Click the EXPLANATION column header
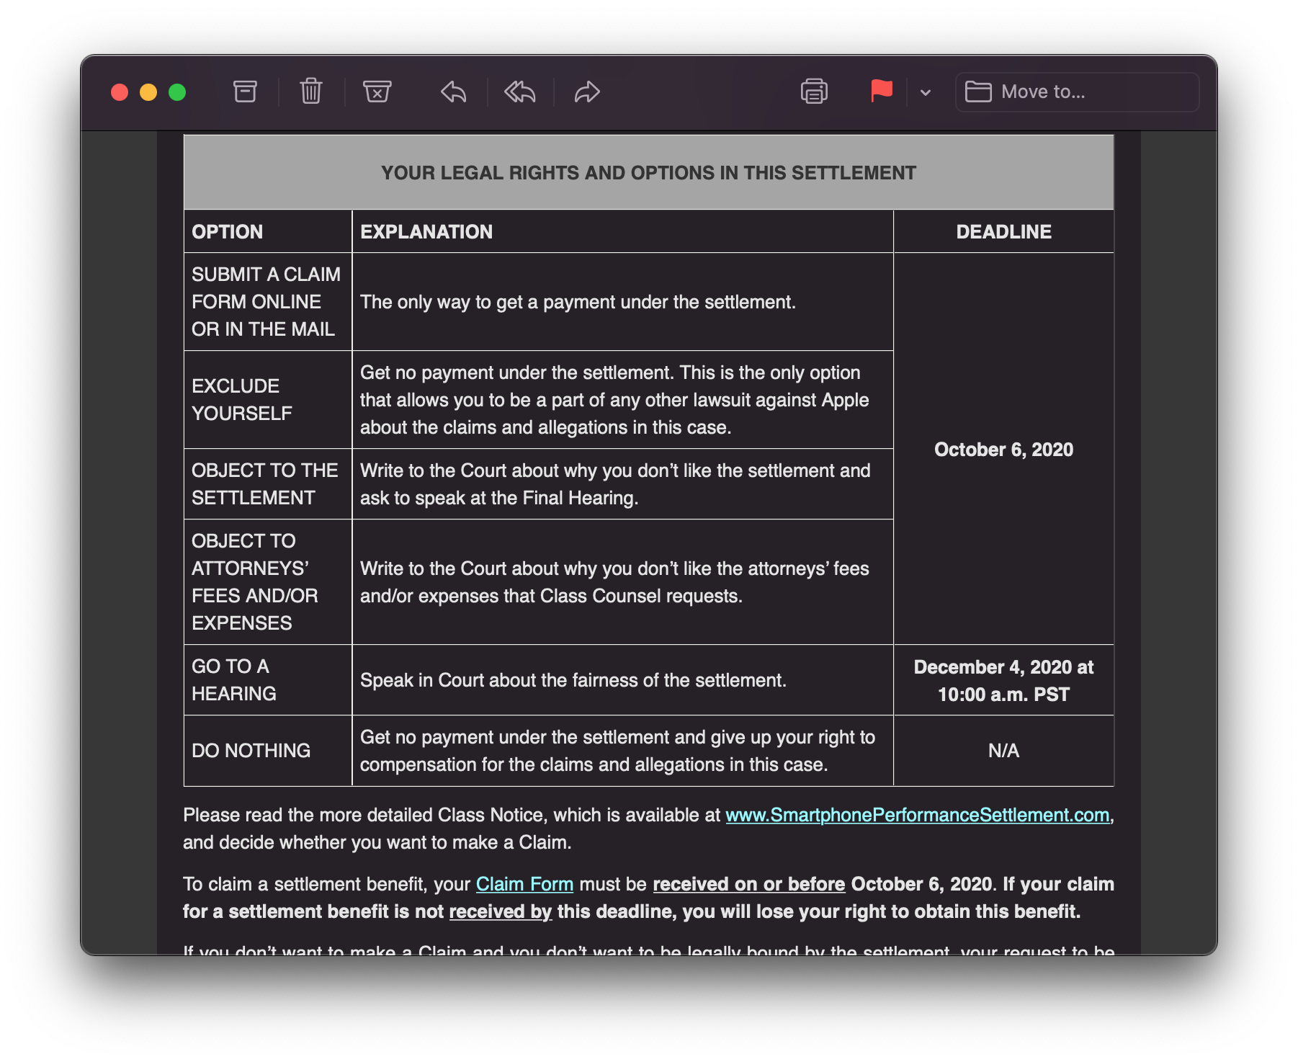Screen dimensions: 1298x1062 click(x=622, y=231)
